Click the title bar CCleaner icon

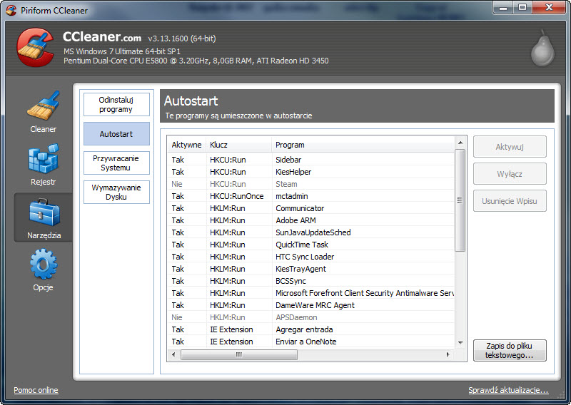[x=11, y=9]
